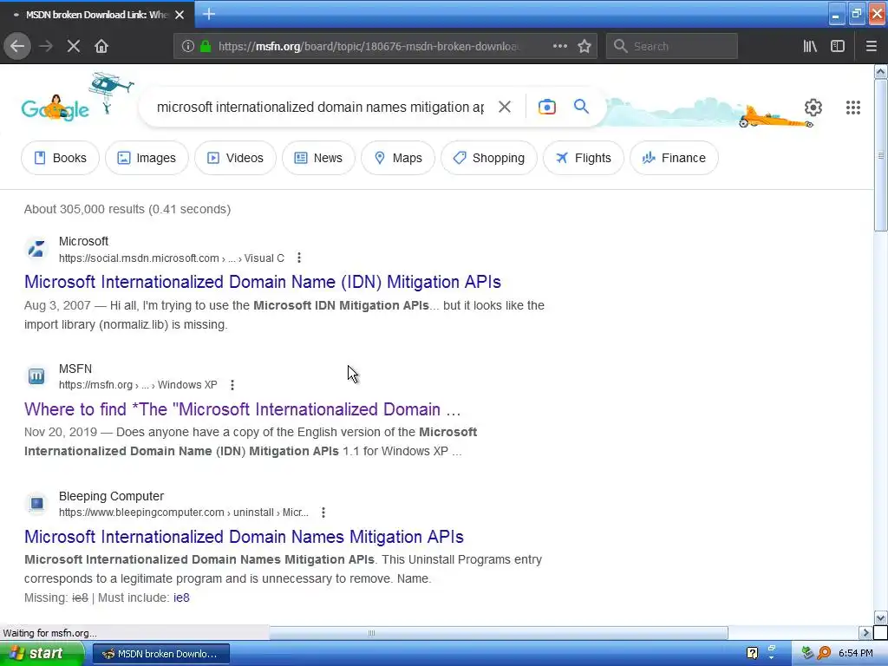This screenshot has width=888, height=666.
Task: Switch to Flights results
Action: (584, 158)
